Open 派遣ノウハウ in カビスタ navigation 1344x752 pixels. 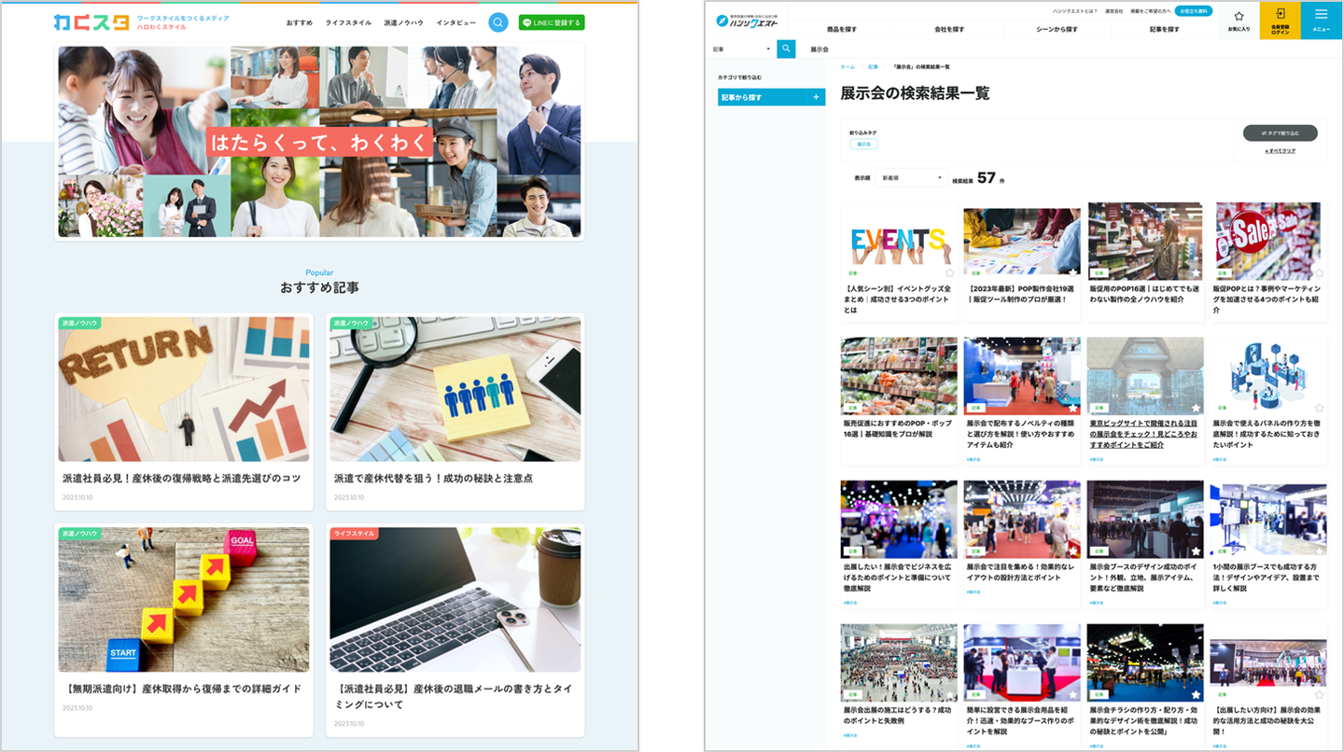click(x=403, y=22)
